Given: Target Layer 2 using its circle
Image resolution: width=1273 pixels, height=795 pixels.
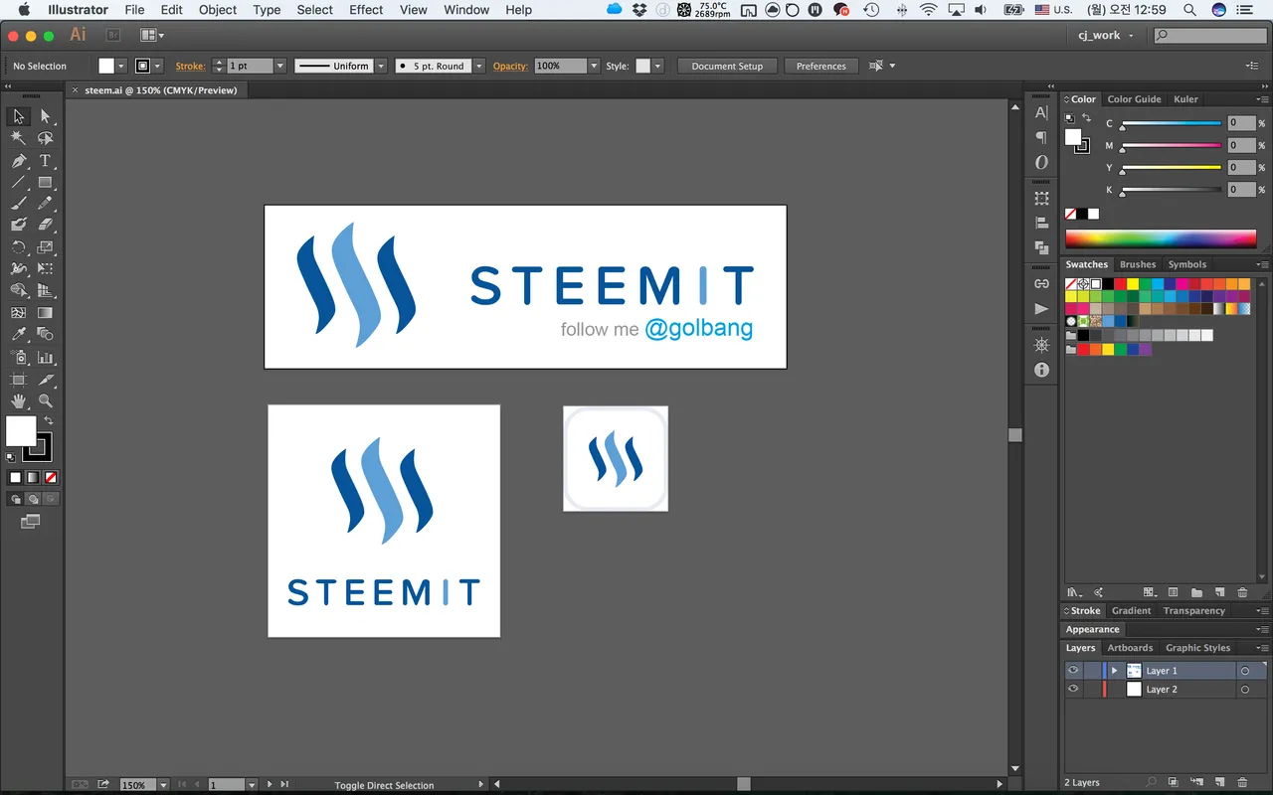Looking at the screenshot, I should 1244,689.
